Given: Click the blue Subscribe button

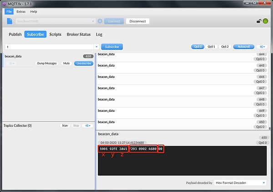Looking at the screenshot, I should [x=112, y=47].
